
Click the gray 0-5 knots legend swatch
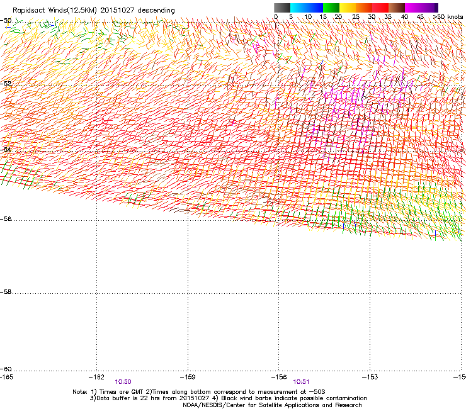point(282,8)
